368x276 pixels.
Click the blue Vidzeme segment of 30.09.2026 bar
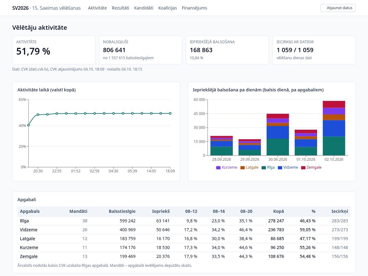[278, 132]
